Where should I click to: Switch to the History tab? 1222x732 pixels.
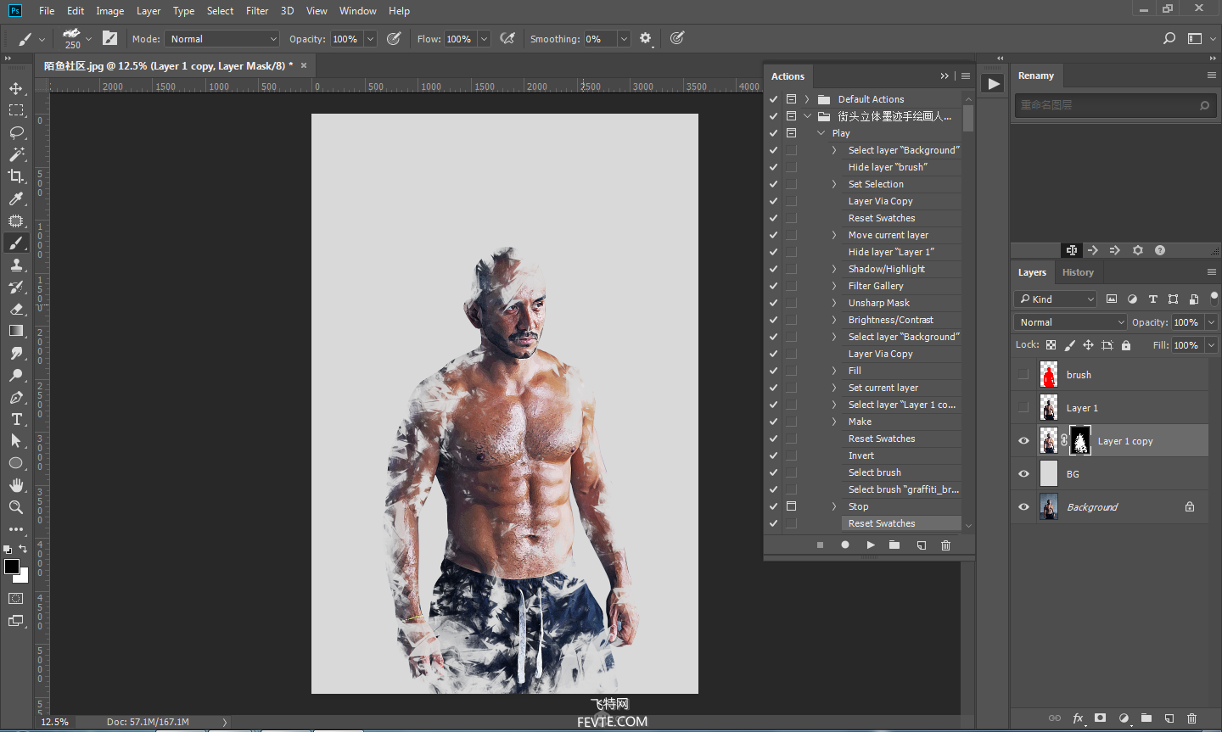(x=1078, y=272)
